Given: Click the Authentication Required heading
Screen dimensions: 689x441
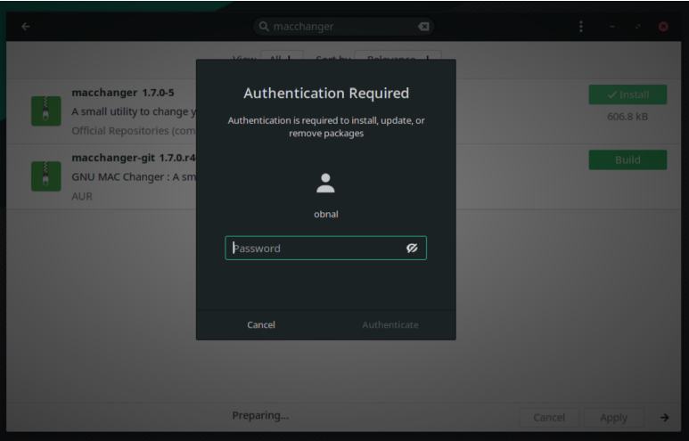Looking at the screenshot, I should (x=326, y=94).
